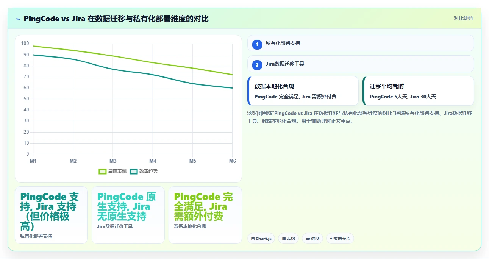Click the 当前表现 legend label
489x259 pixels.
pyautogui.click(x=117, y=171)
